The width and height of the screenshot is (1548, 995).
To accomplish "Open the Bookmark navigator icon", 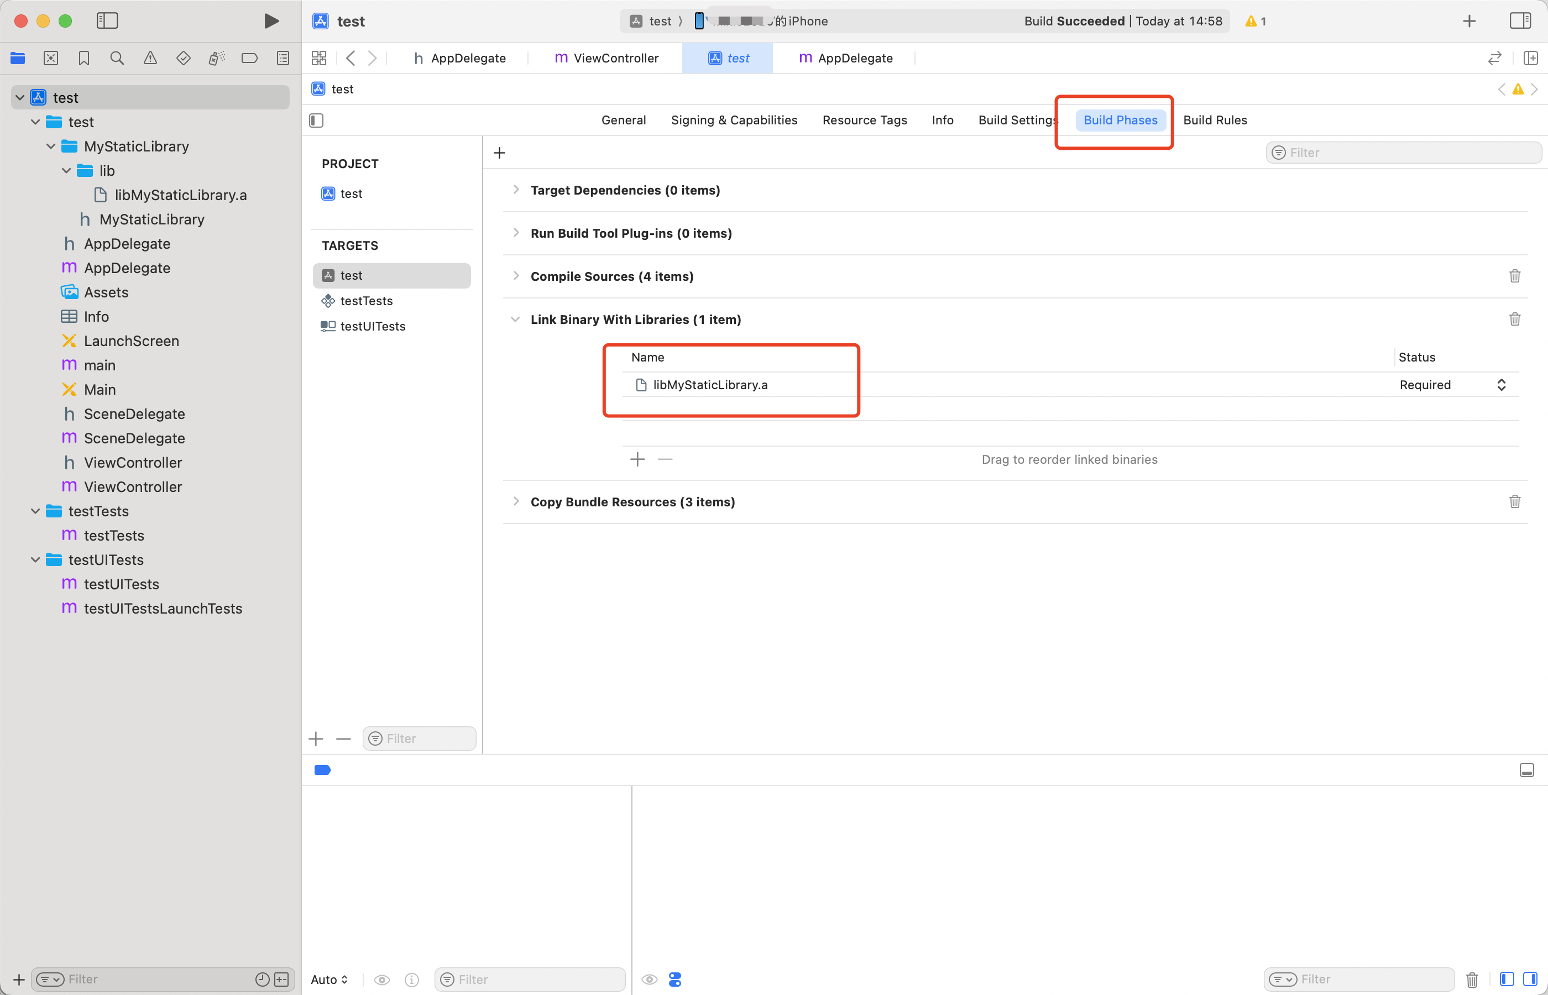I will click(x=84, y=58).
